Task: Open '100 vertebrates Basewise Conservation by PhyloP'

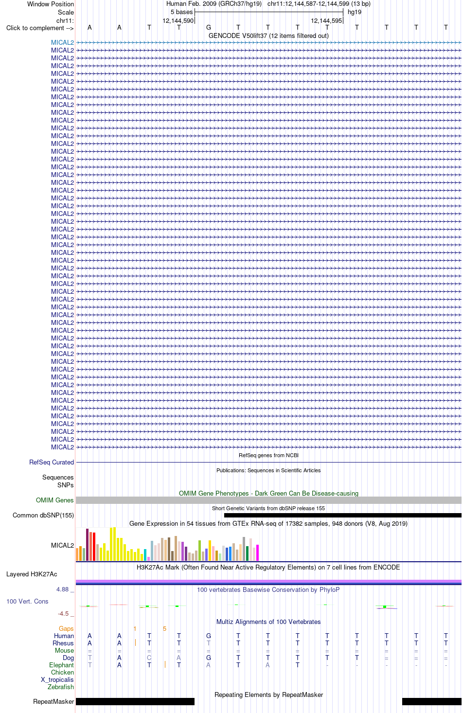Action: click(x=268, y=589)
